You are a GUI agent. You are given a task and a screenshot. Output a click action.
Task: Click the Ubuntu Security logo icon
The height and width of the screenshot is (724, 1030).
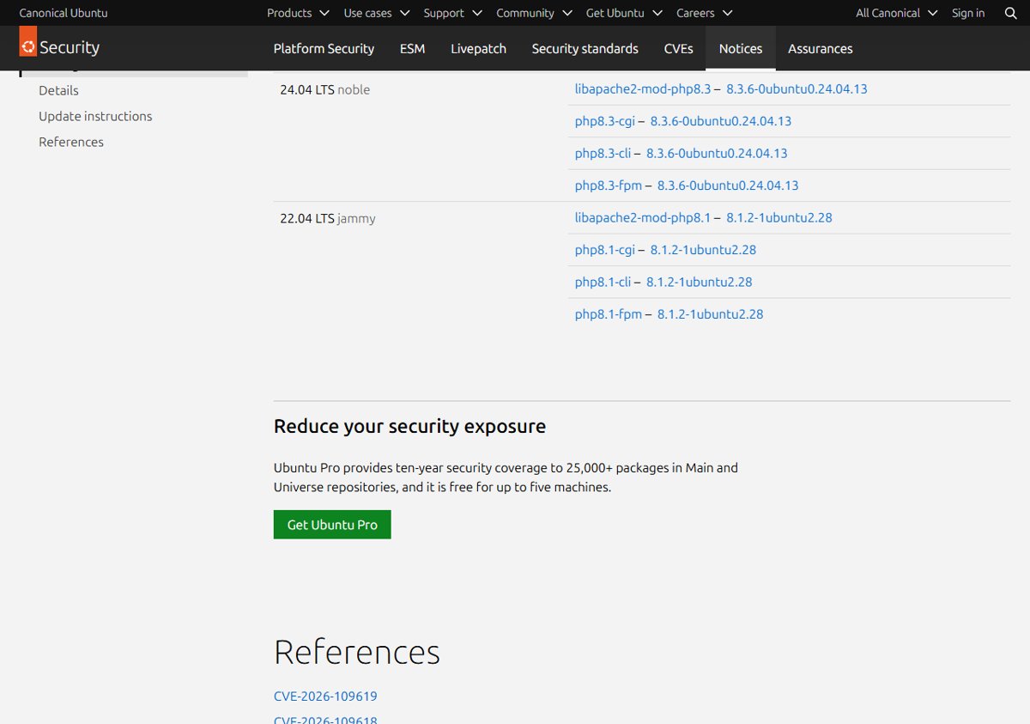pyautogui.click(x=28, y=42)
